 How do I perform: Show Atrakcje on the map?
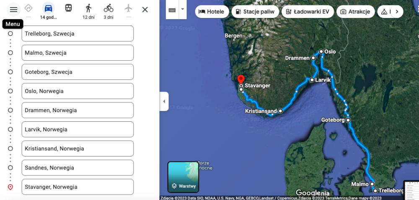tap(355, 12)
